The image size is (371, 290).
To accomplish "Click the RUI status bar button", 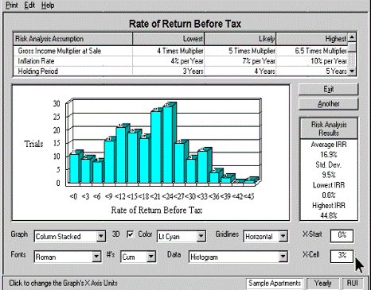I will coord(353,284).
